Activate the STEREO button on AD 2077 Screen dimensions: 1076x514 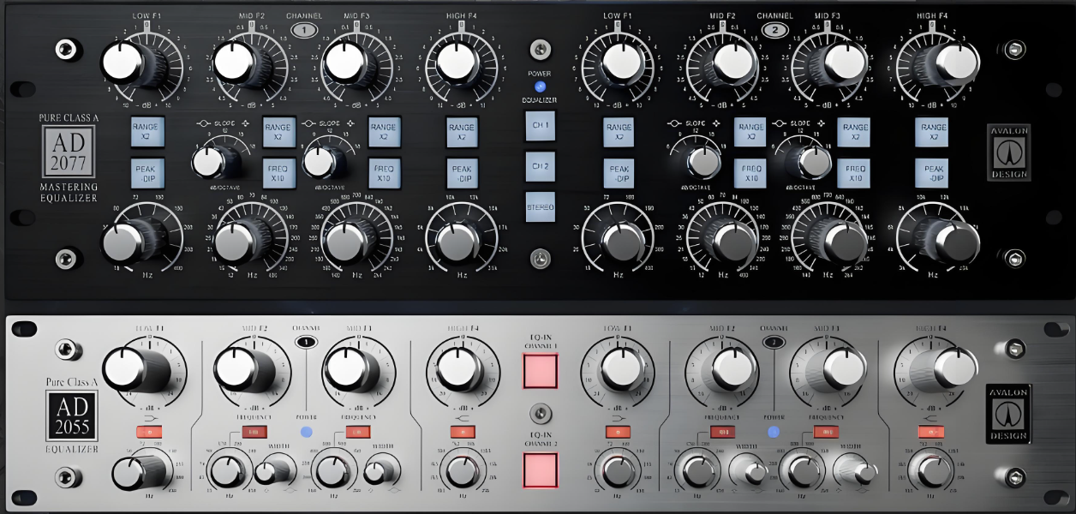click(x=540, y=206)
